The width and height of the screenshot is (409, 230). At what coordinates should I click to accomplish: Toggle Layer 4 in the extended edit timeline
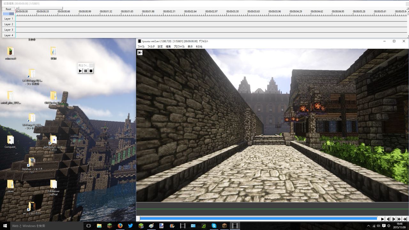tap(8, 35)
